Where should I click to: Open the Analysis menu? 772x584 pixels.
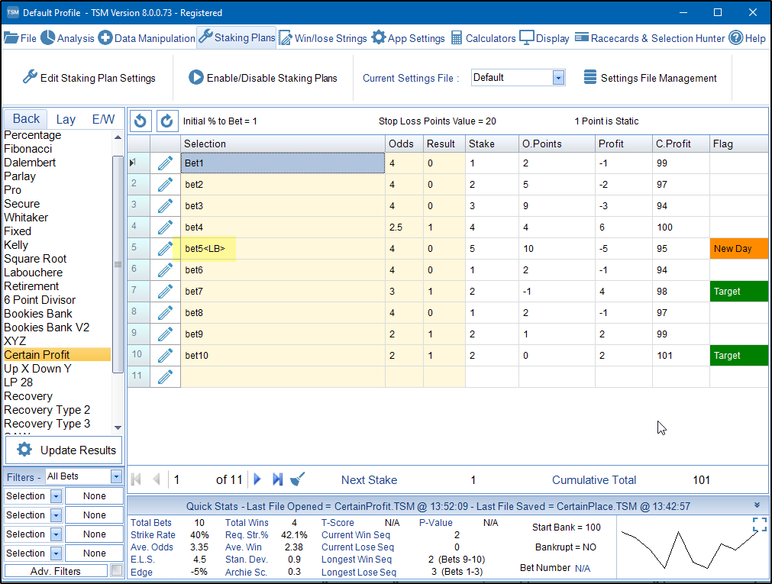(x=68, y=38)
